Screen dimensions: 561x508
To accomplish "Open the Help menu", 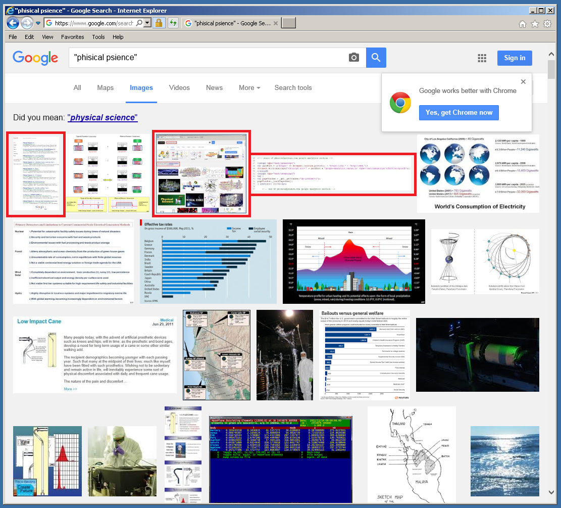I will (118, 37).
